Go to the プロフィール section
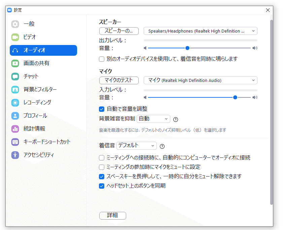The height and width of the screenshot is (230, 283). click(15, 116)
